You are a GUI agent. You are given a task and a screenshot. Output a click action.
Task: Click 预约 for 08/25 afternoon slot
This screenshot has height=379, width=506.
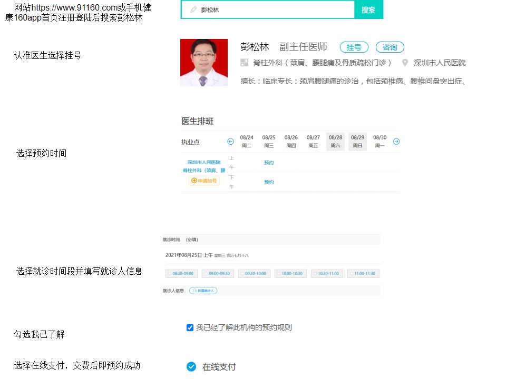pos(269,182)
